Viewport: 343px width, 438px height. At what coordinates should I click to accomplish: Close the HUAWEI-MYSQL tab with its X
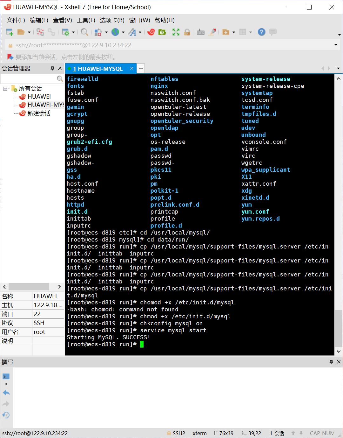click(x=131, y=68)
